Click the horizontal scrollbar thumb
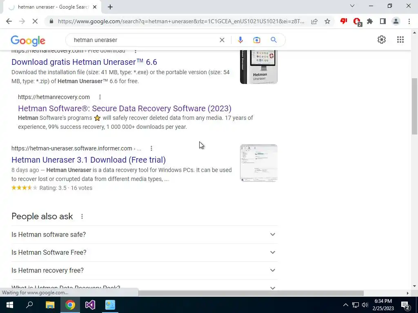 251,293
